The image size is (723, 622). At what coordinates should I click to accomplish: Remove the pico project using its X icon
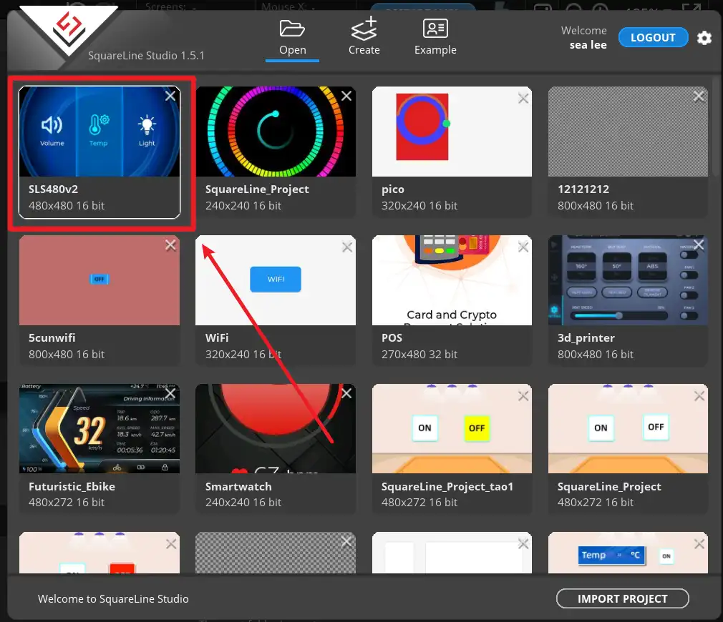[x=523, y=98]
